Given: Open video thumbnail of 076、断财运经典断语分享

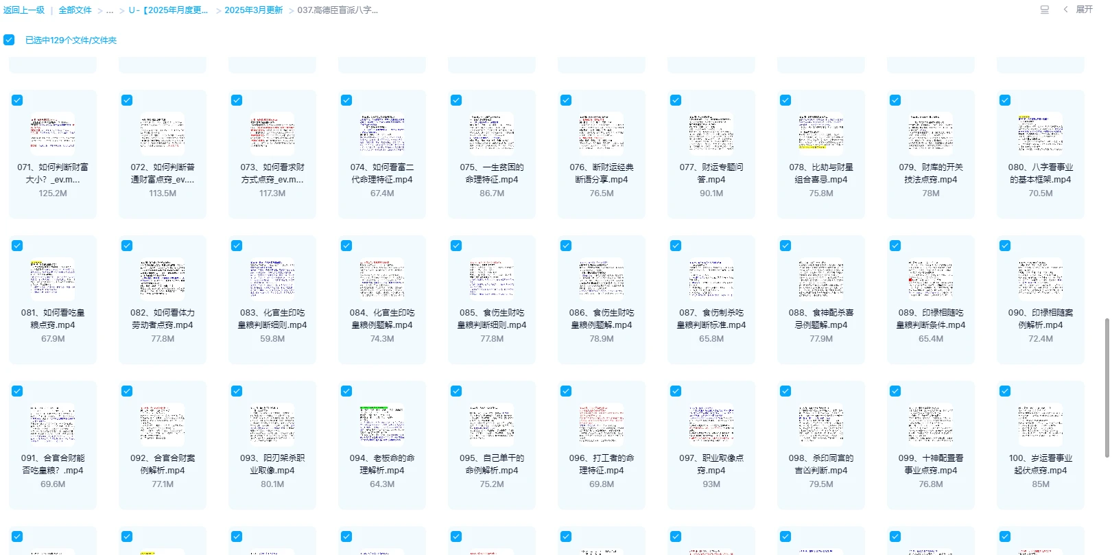Looking at the screenshot, I should [602, 132].
